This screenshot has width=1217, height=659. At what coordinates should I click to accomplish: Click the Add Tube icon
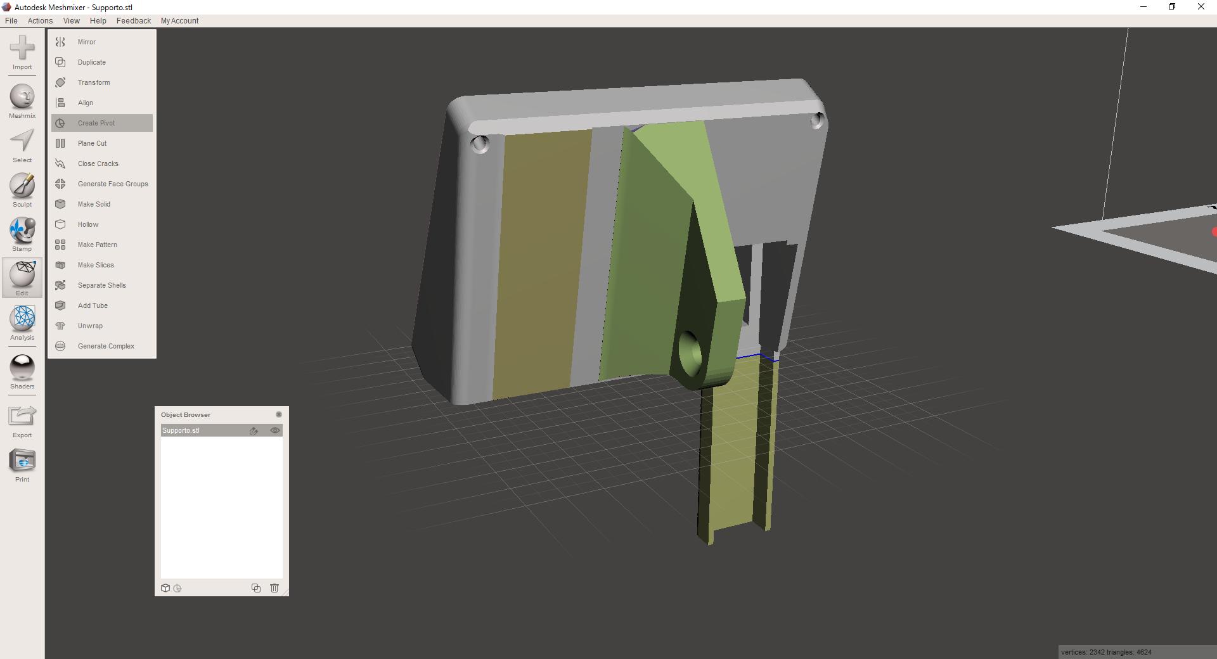tap(60, 305)
